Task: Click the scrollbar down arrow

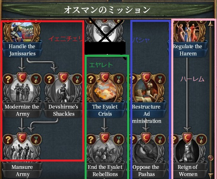Action: point(211,175)
